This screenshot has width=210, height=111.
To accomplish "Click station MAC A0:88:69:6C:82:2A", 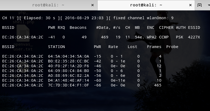I will click(68, 76).
